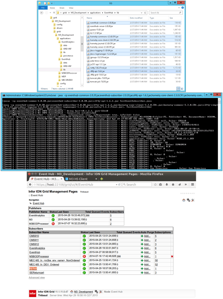Open File Explorer help question-mark icon

[182, 8]
